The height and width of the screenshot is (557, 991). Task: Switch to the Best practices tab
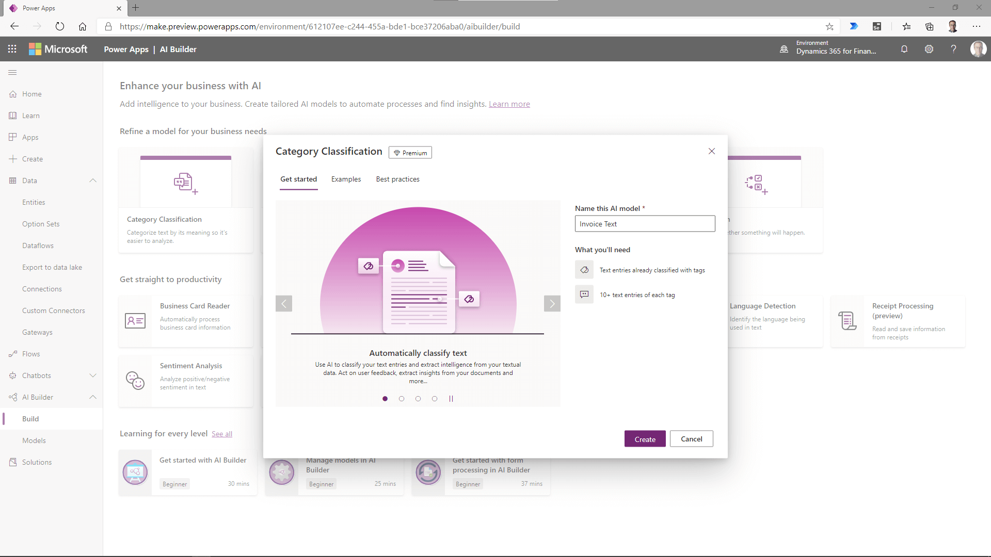(x=397, y=179)
